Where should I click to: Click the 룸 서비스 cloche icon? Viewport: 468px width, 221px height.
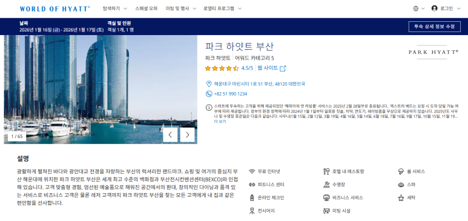(x=401, y=171)
